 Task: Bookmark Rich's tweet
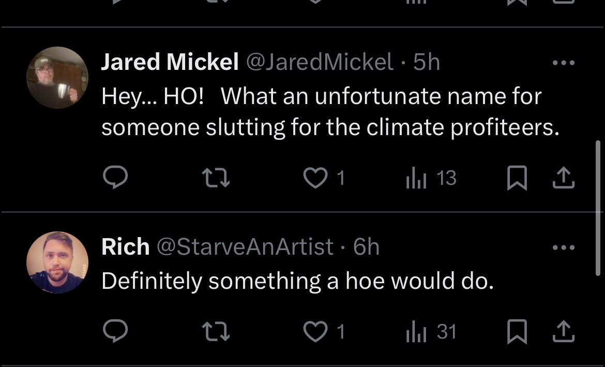[x=516, y=331]
